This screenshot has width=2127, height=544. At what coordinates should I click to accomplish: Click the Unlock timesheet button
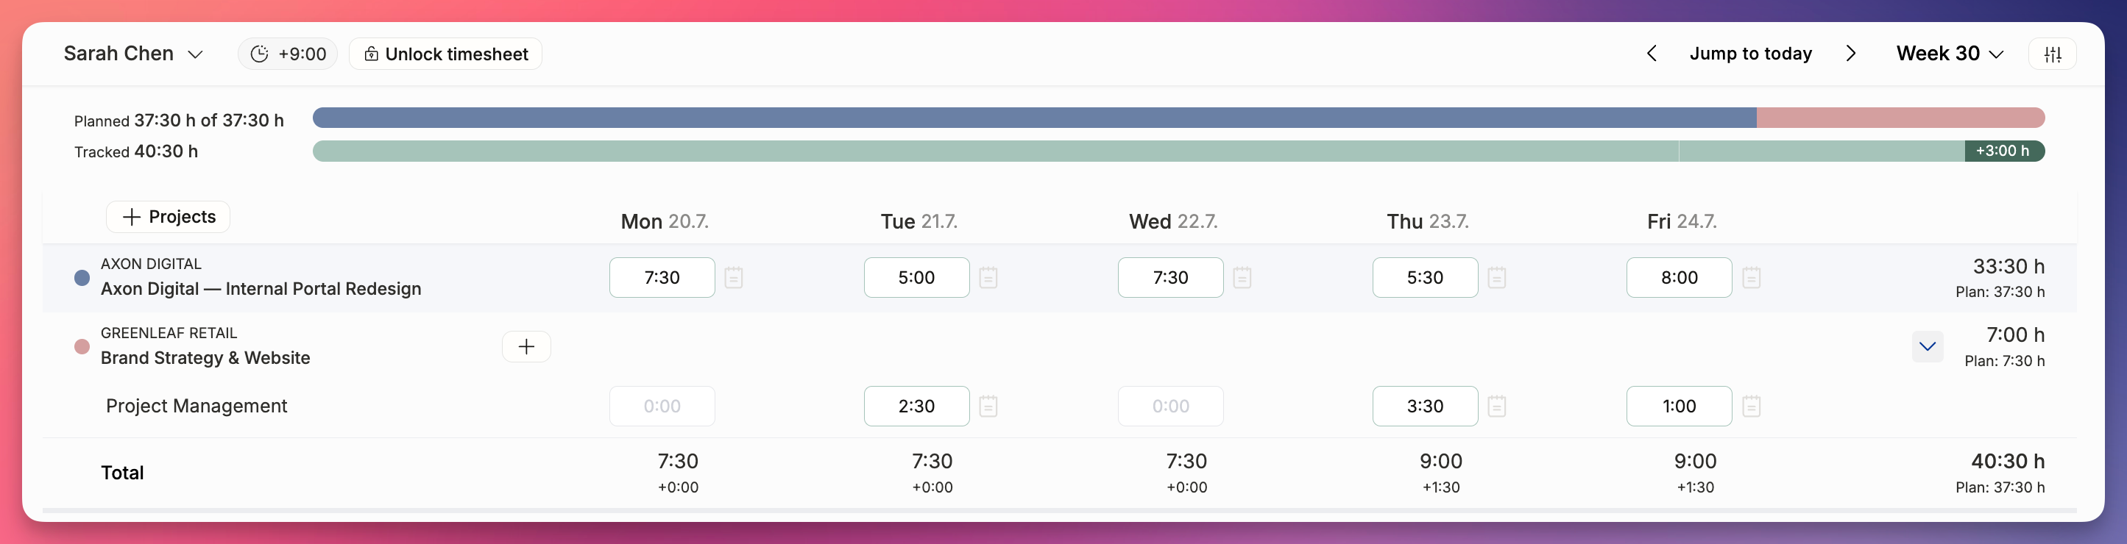(445, 54)
